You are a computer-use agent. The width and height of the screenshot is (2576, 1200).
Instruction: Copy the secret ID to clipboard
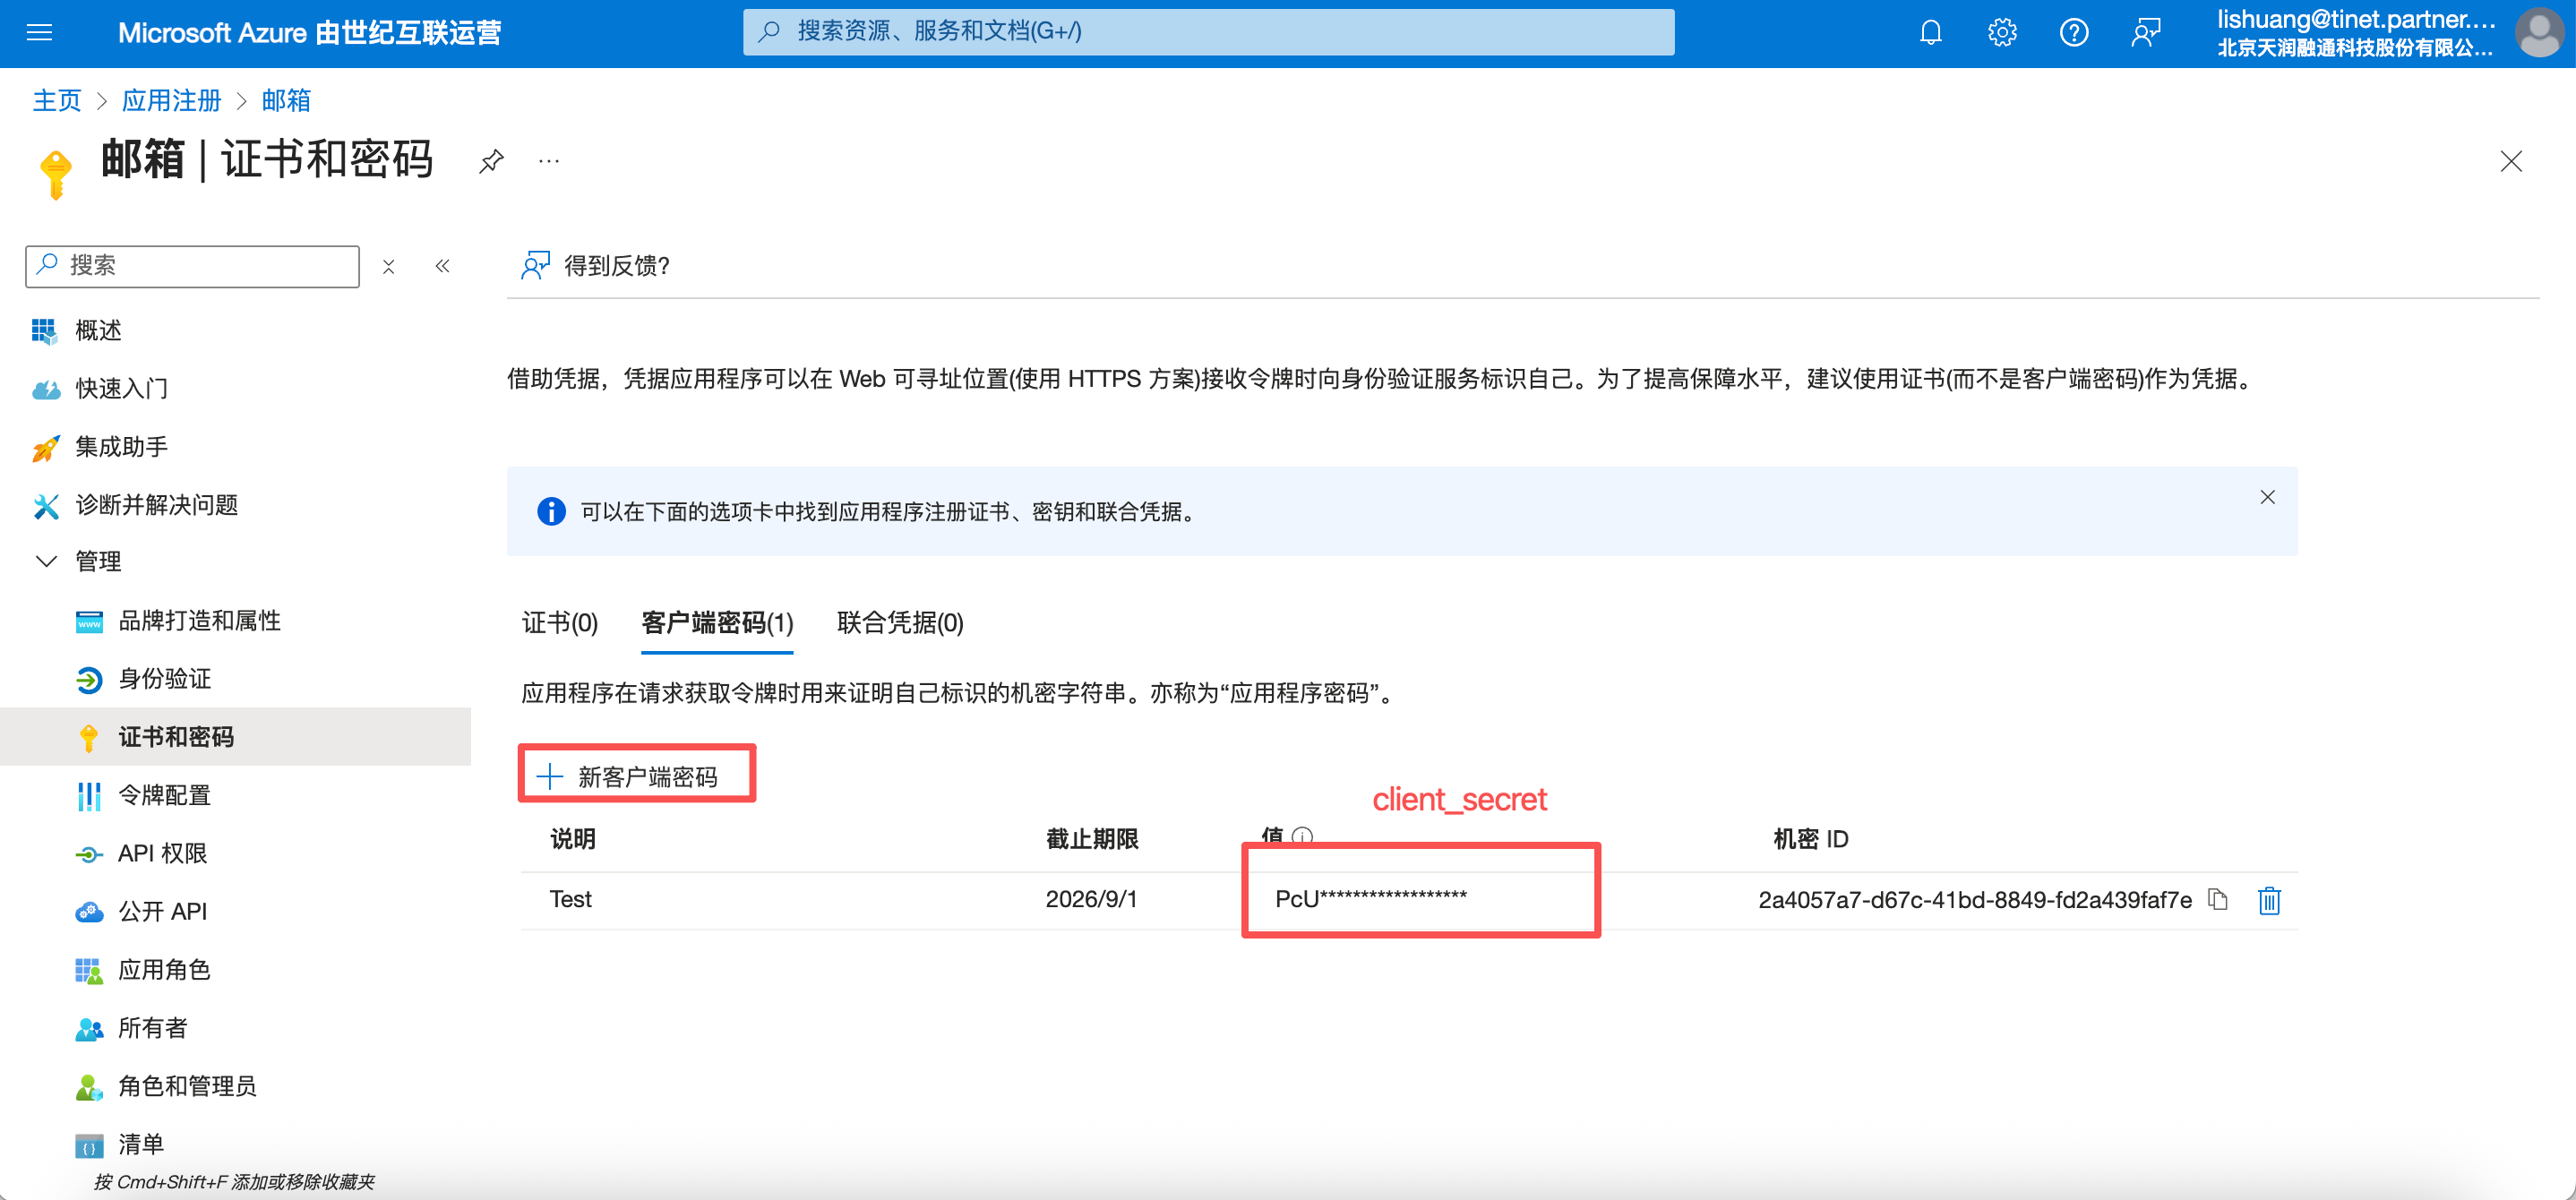[2218, 900]
